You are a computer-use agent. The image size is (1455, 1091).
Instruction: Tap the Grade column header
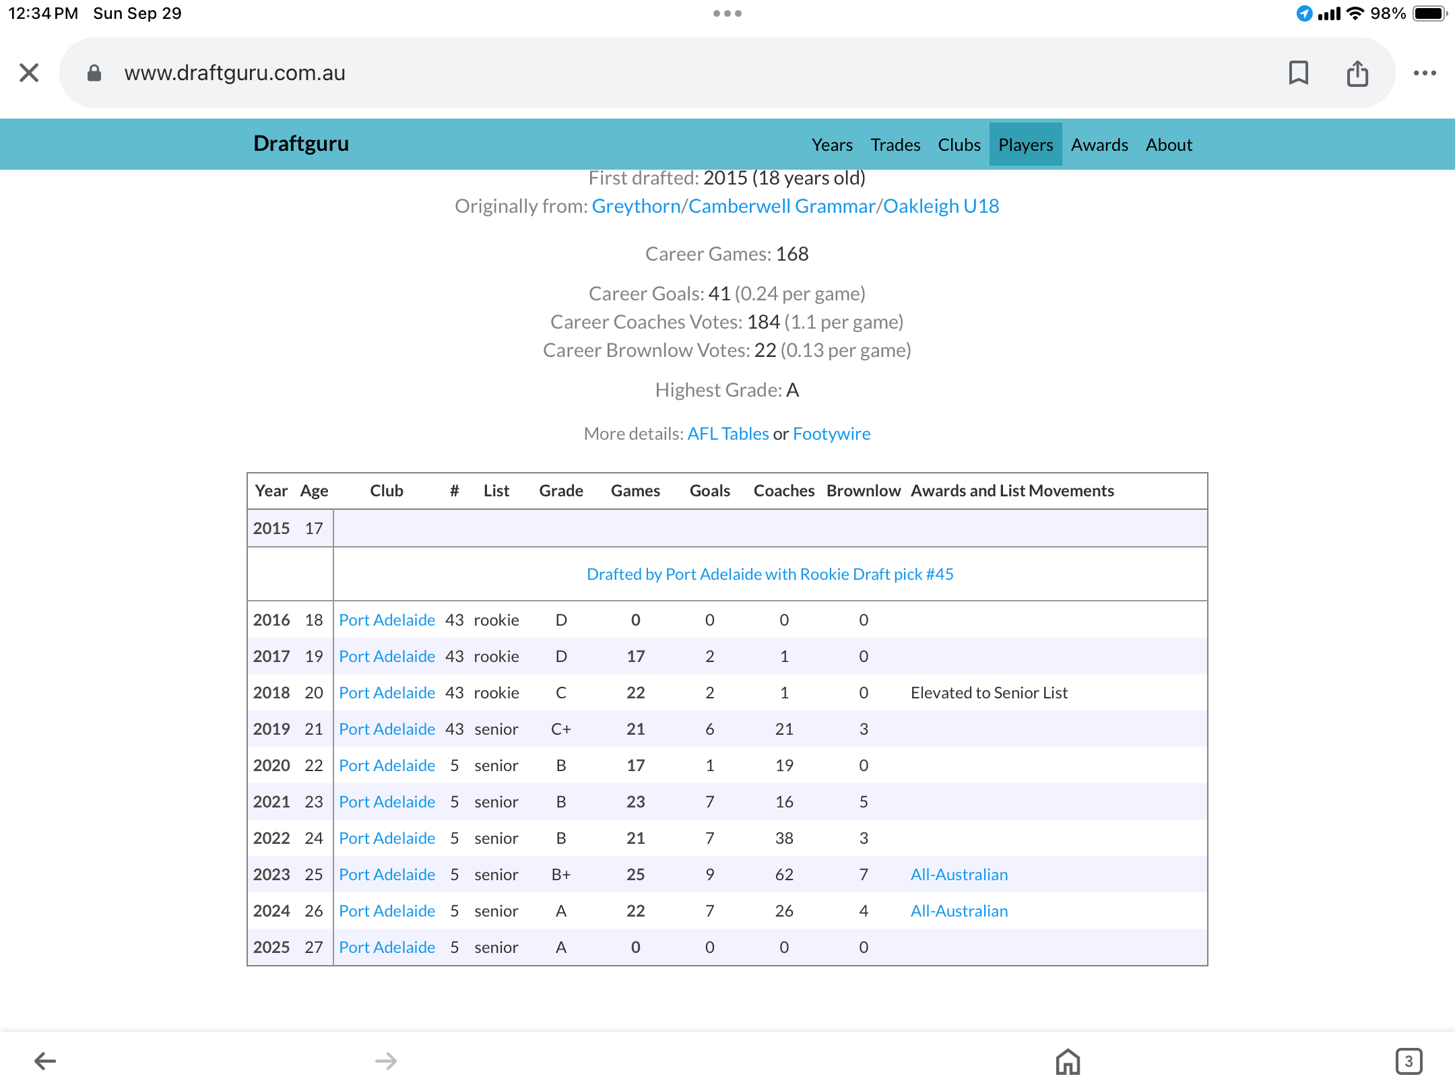[x=561, y=490]
